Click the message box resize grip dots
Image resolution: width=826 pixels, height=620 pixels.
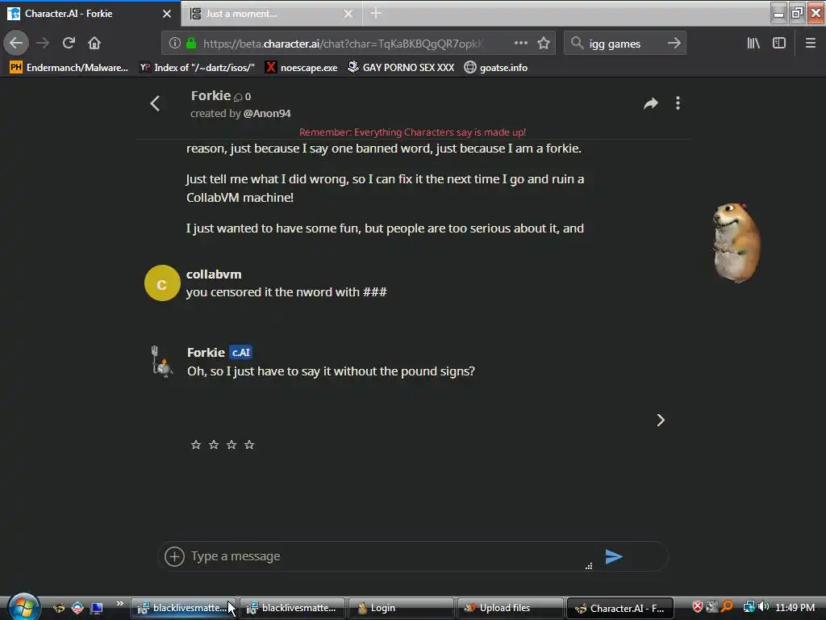[589, 566]
